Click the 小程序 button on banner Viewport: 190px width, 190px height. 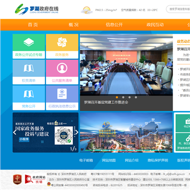(24, 139)
